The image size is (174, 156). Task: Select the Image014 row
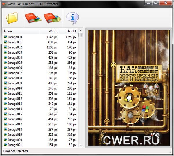[x=15, y=109]
